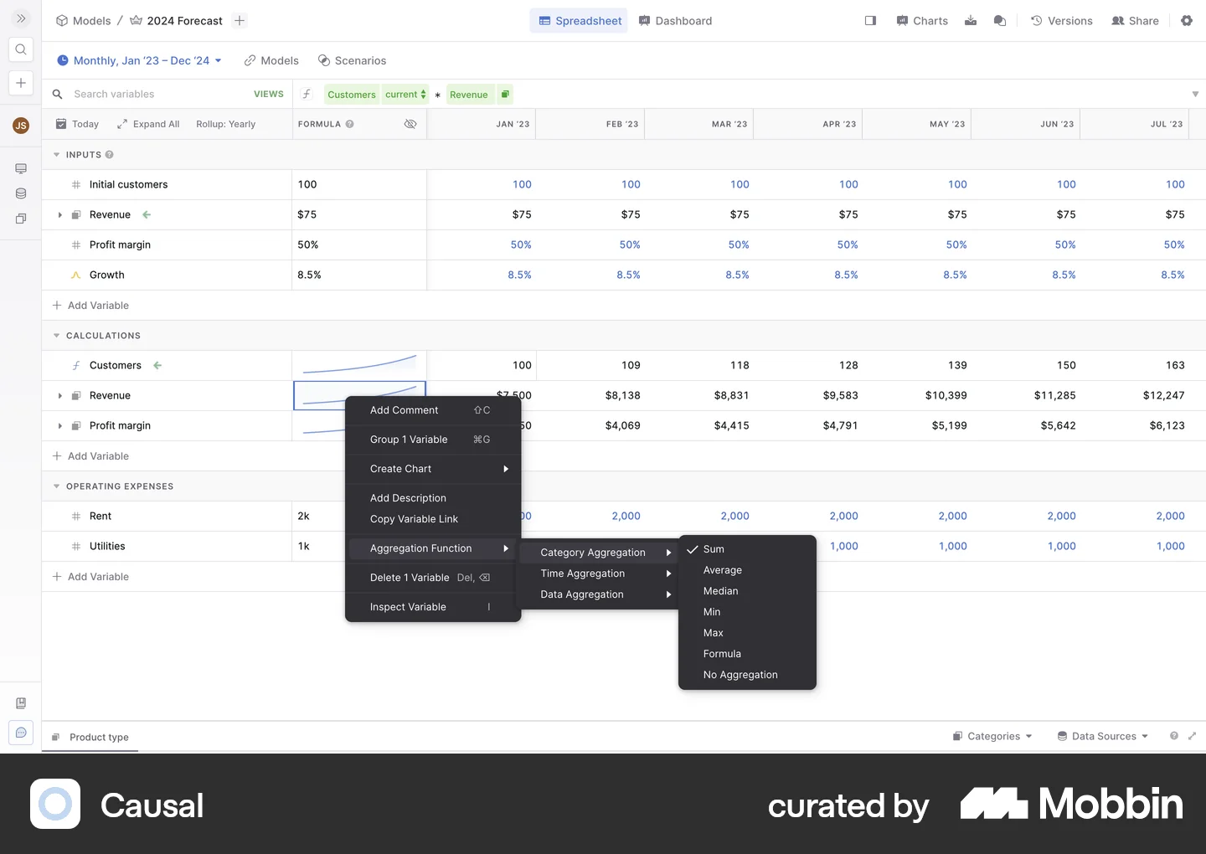The width and height of the screenshot is (1206, 854).
Task: Click the Expand All button
Action: [x=148, y=124]
